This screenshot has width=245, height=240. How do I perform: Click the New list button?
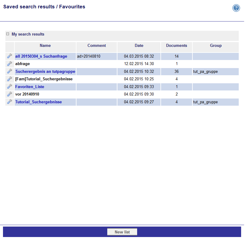[x=122, y=232]
